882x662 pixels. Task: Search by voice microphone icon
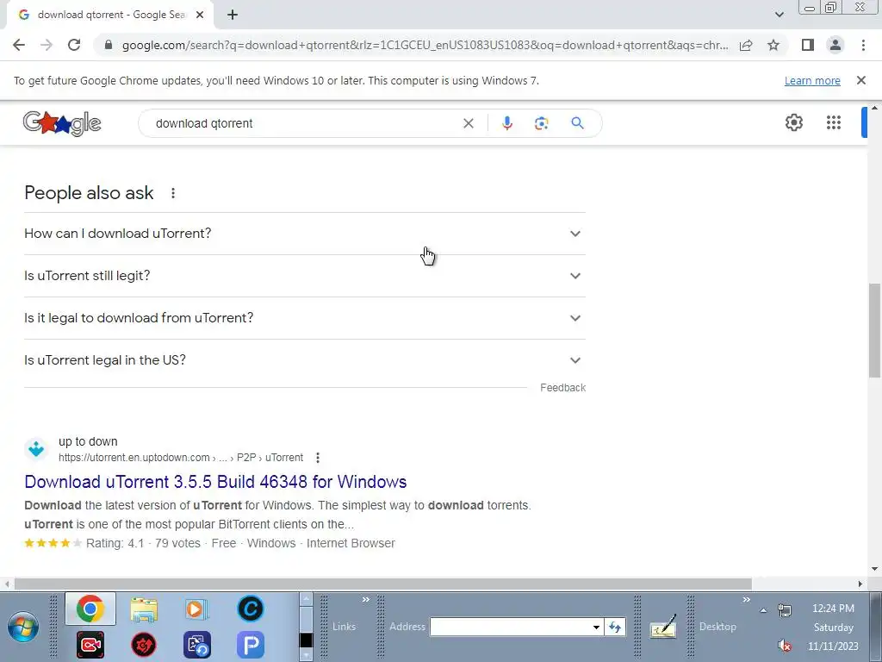(506, 123)
